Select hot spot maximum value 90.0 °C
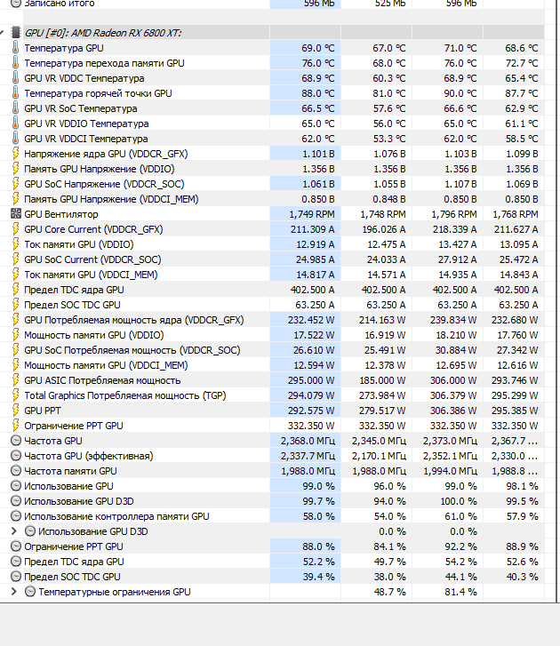This screenshot has height=646, width=560. pyautogui.click(x=460, y=93)
